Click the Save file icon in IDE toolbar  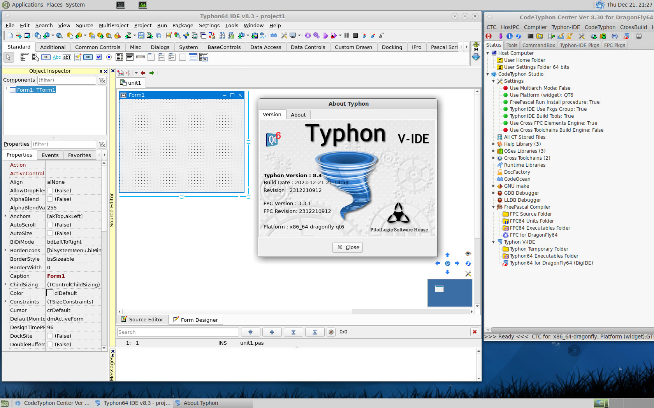coord(141,35)
